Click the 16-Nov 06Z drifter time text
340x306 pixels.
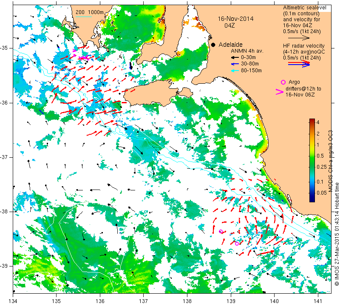click(x=300, y=94)
